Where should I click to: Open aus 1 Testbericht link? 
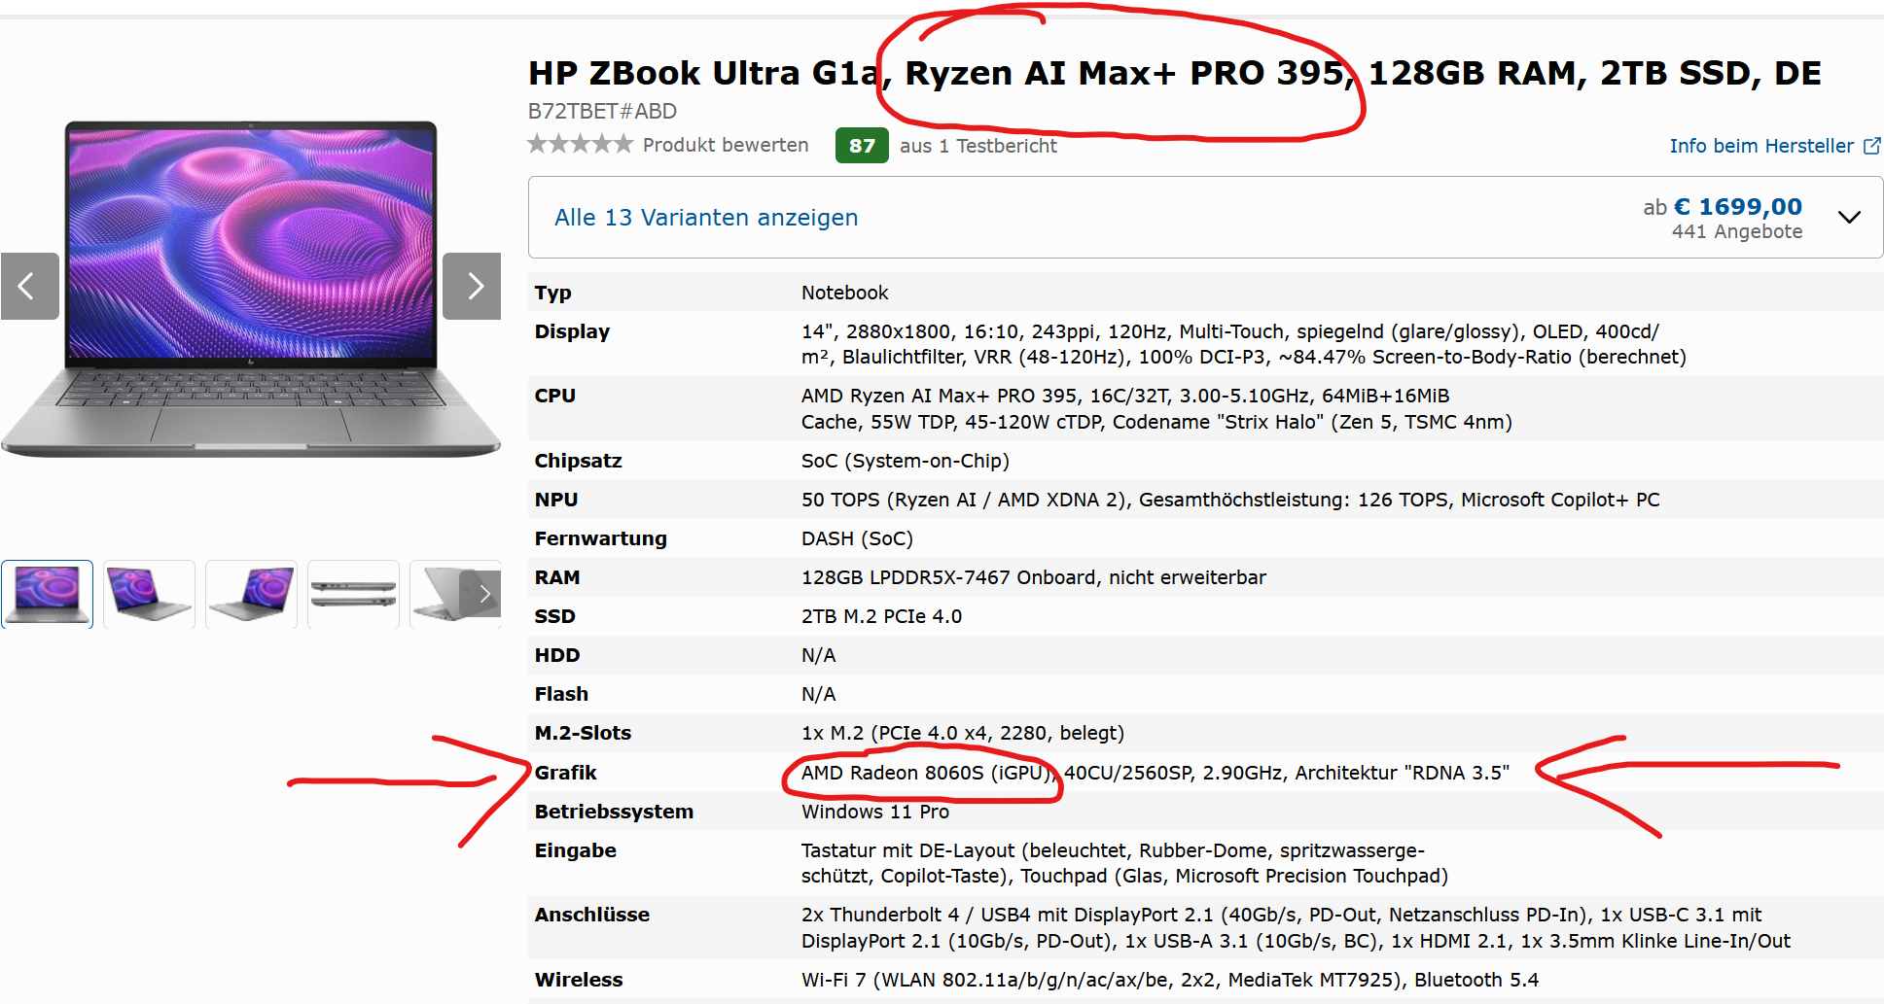click(978, 146)
